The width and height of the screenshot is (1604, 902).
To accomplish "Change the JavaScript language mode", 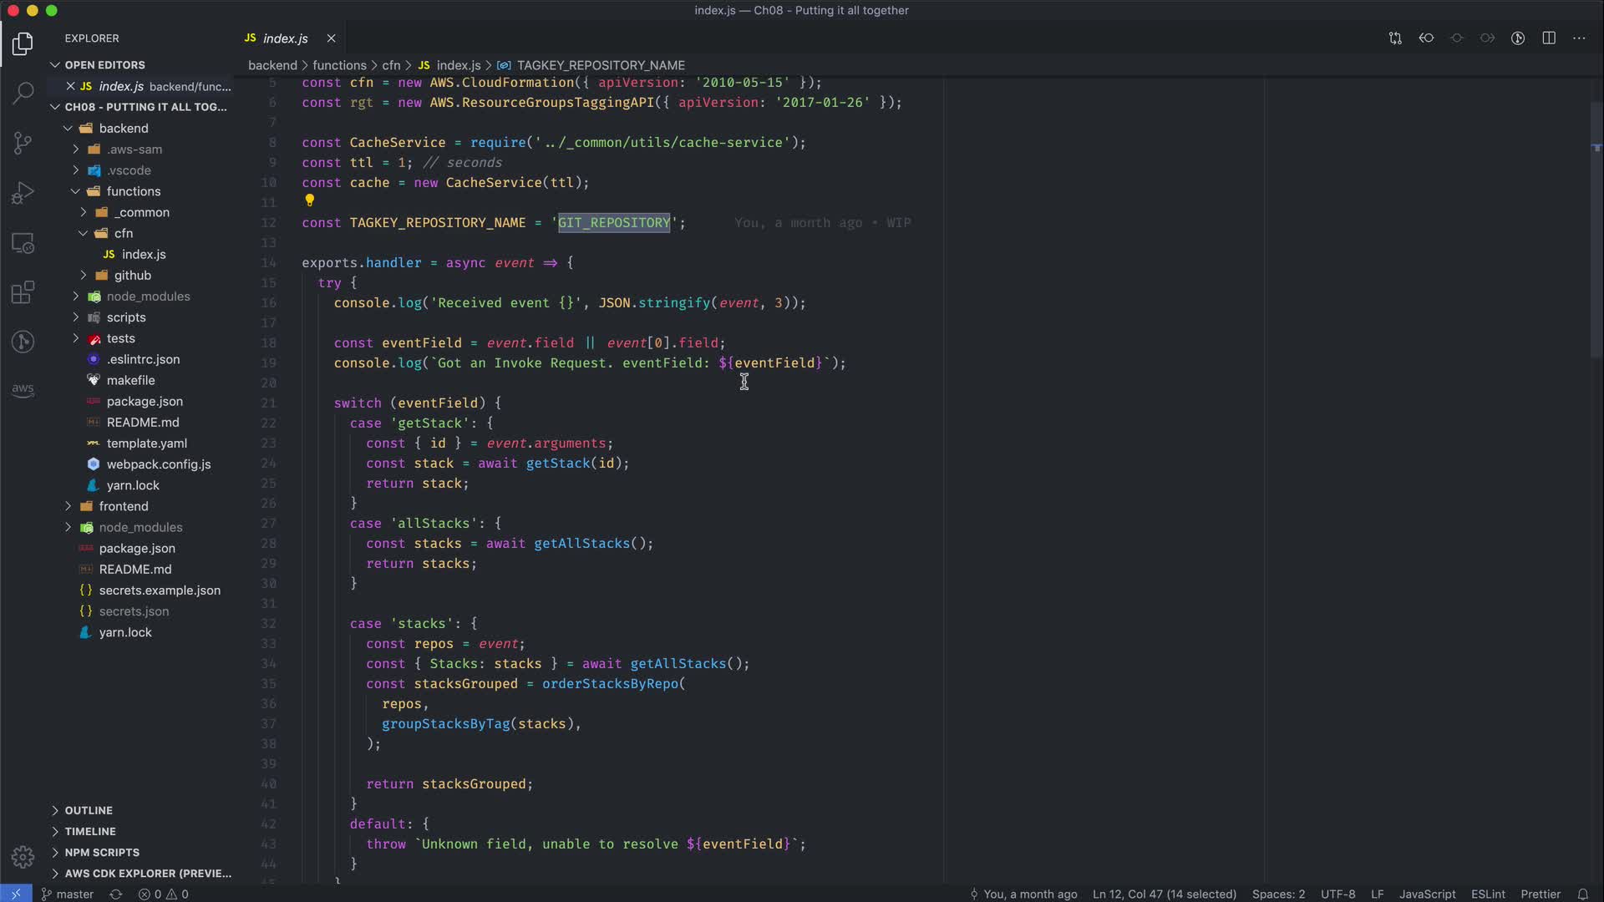I will point(1427,894).
